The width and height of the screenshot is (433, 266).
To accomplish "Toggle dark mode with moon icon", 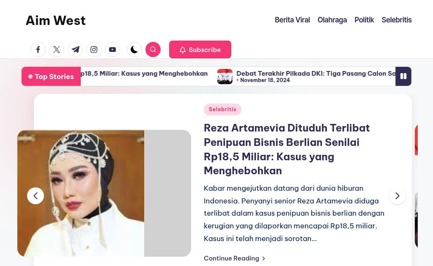I will (x=134, y=49).
